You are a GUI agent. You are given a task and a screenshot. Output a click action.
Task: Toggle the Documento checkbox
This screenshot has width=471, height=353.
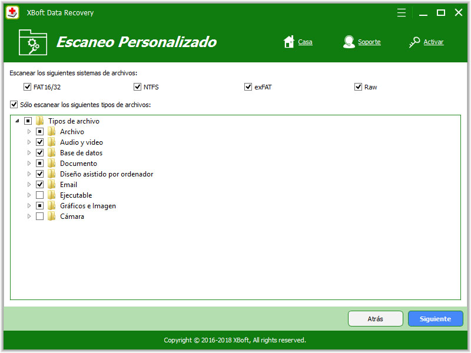pyautogui.click(x=39, y=164)
